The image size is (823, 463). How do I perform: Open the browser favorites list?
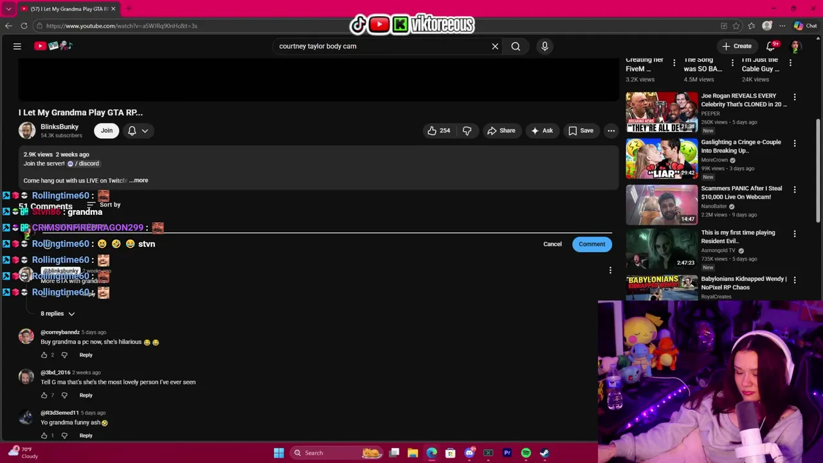pos(752,26)
